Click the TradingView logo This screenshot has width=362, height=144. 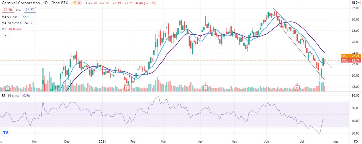click(5, 133)
